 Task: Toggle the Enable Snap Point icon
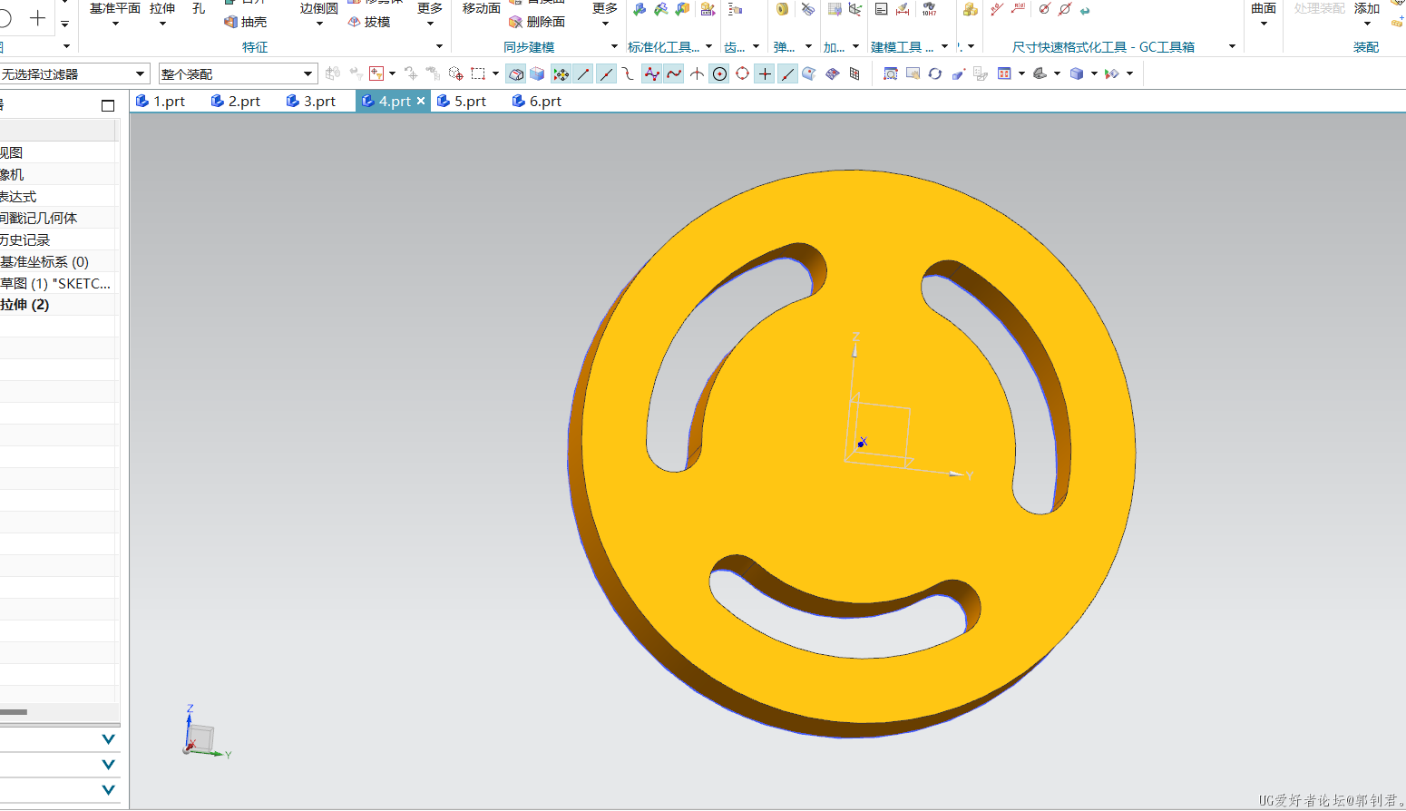(x=561, y=73)
